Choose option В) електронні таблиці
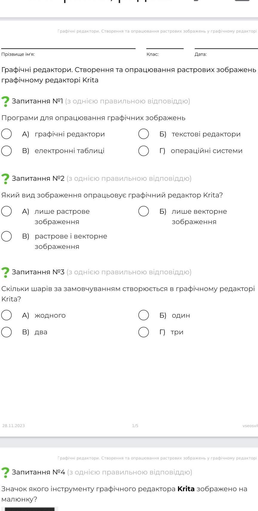This screenshot has height=511, width=258. (x=7, y=150)
